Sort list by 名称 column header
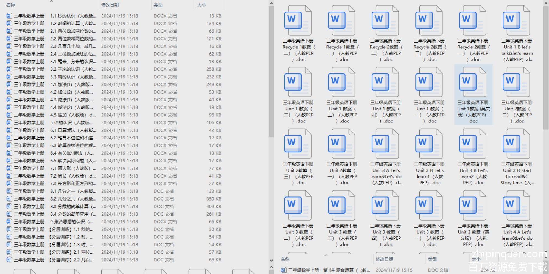This screenshot has height=274, width=549. click(11, 5)
